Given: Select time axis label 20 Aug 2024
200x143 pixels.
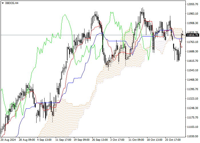Looking at the screenshot, I should click(8, 140).
